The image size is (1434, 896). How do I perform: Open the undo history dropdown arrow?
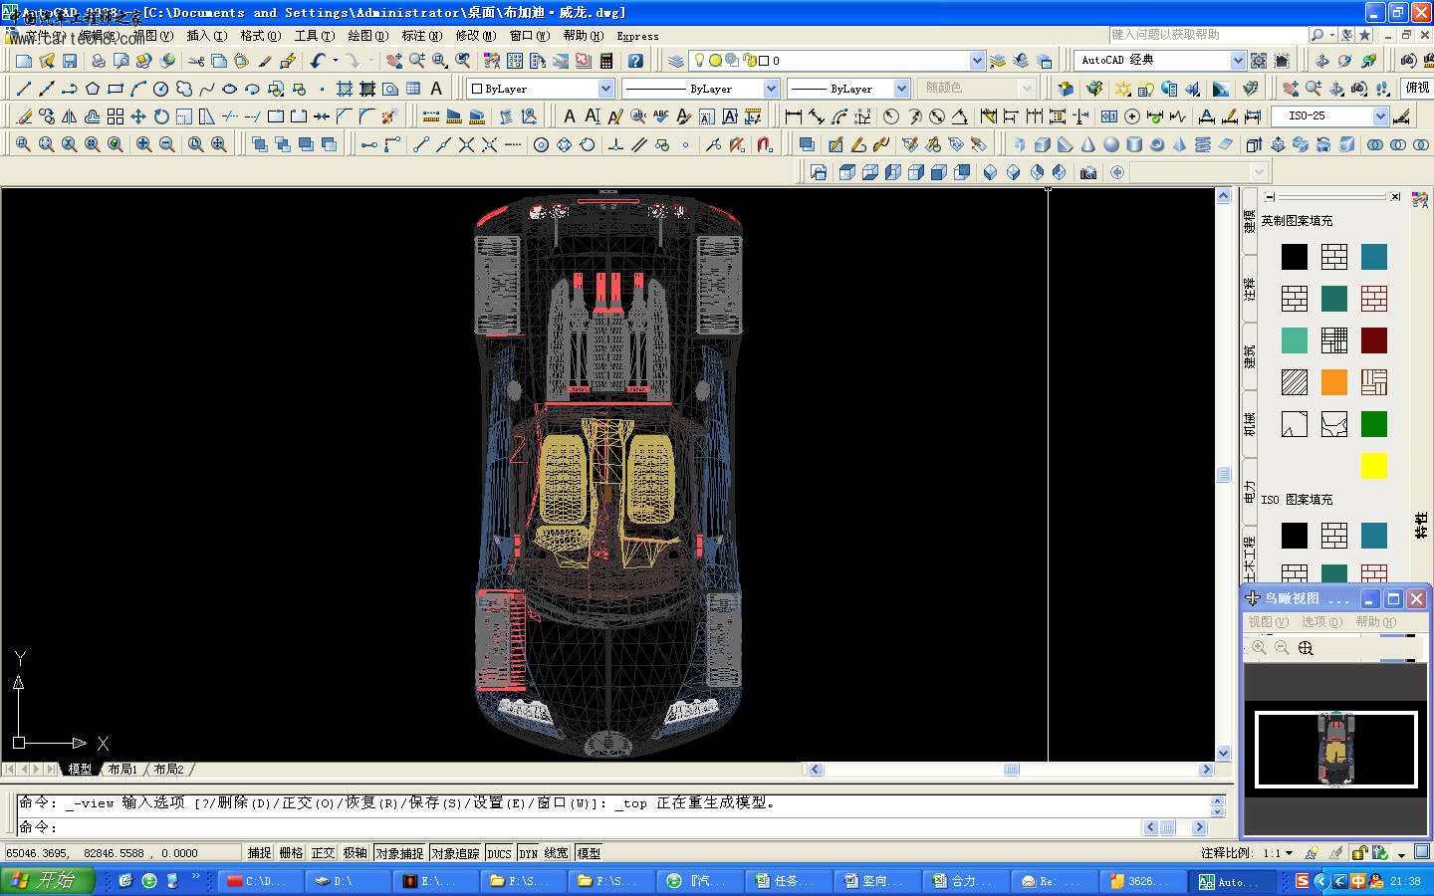tap(336, 61)
